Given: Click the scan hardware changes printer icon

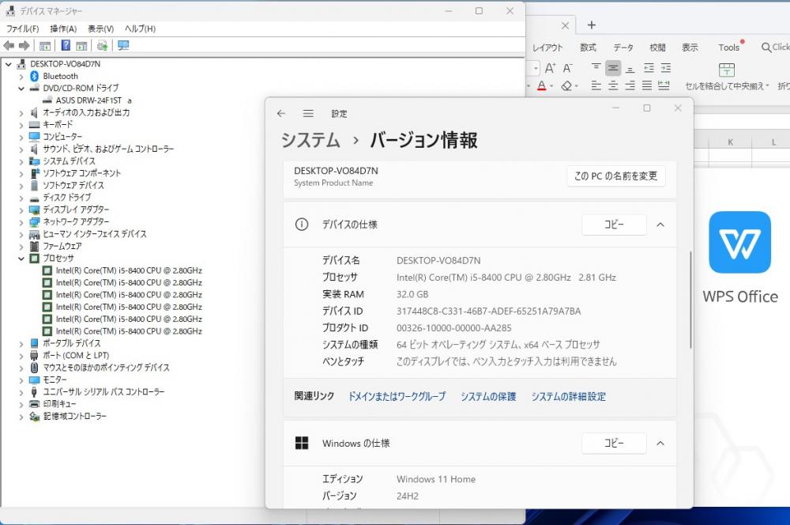Looking at the screenshot, I should coord(102,46).
